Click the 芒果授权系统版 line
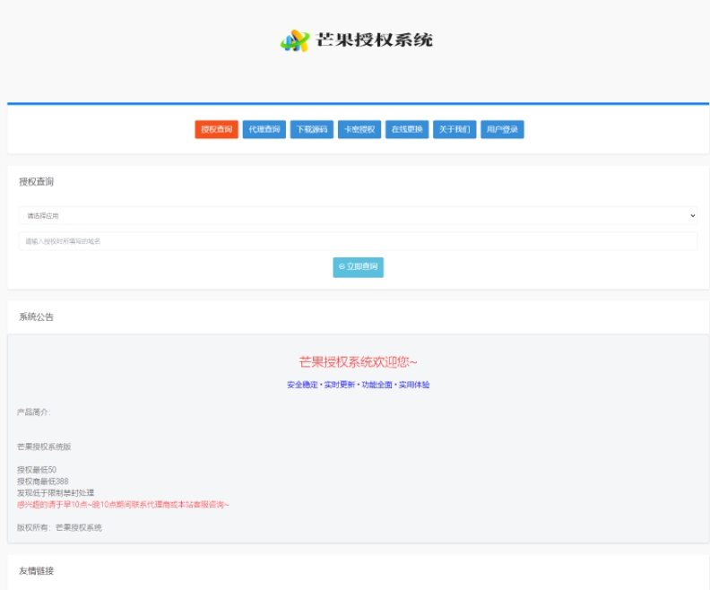 click(45, 447)
